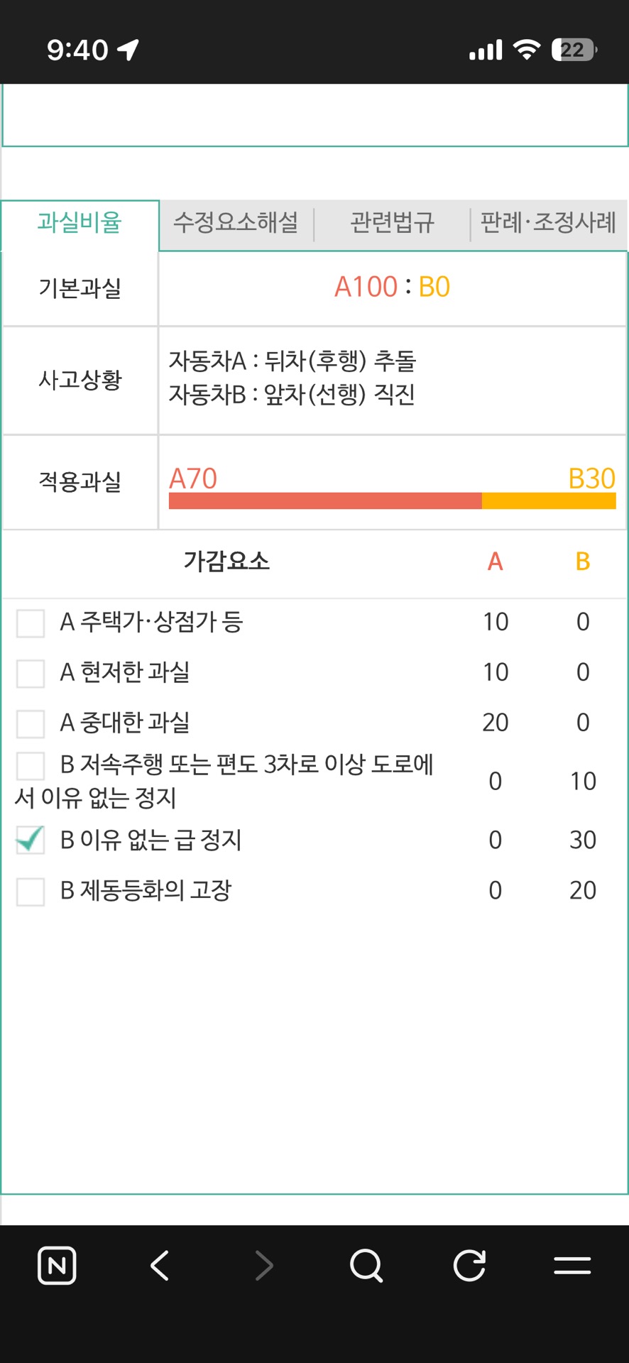
Task: Select the 판례·조정사례 tab
Action: [x=548, y=223]
